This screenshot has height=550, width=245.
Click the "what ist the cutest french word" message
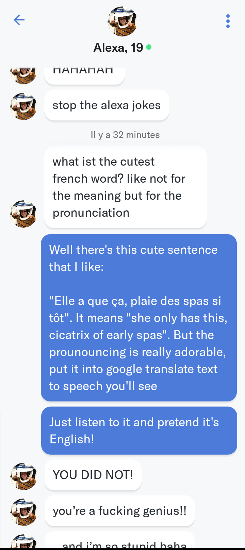coord(125,187)
